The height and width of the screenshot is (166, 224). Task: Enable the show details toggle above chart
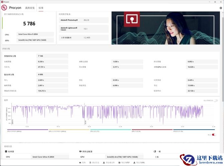(x=216, y=101)
